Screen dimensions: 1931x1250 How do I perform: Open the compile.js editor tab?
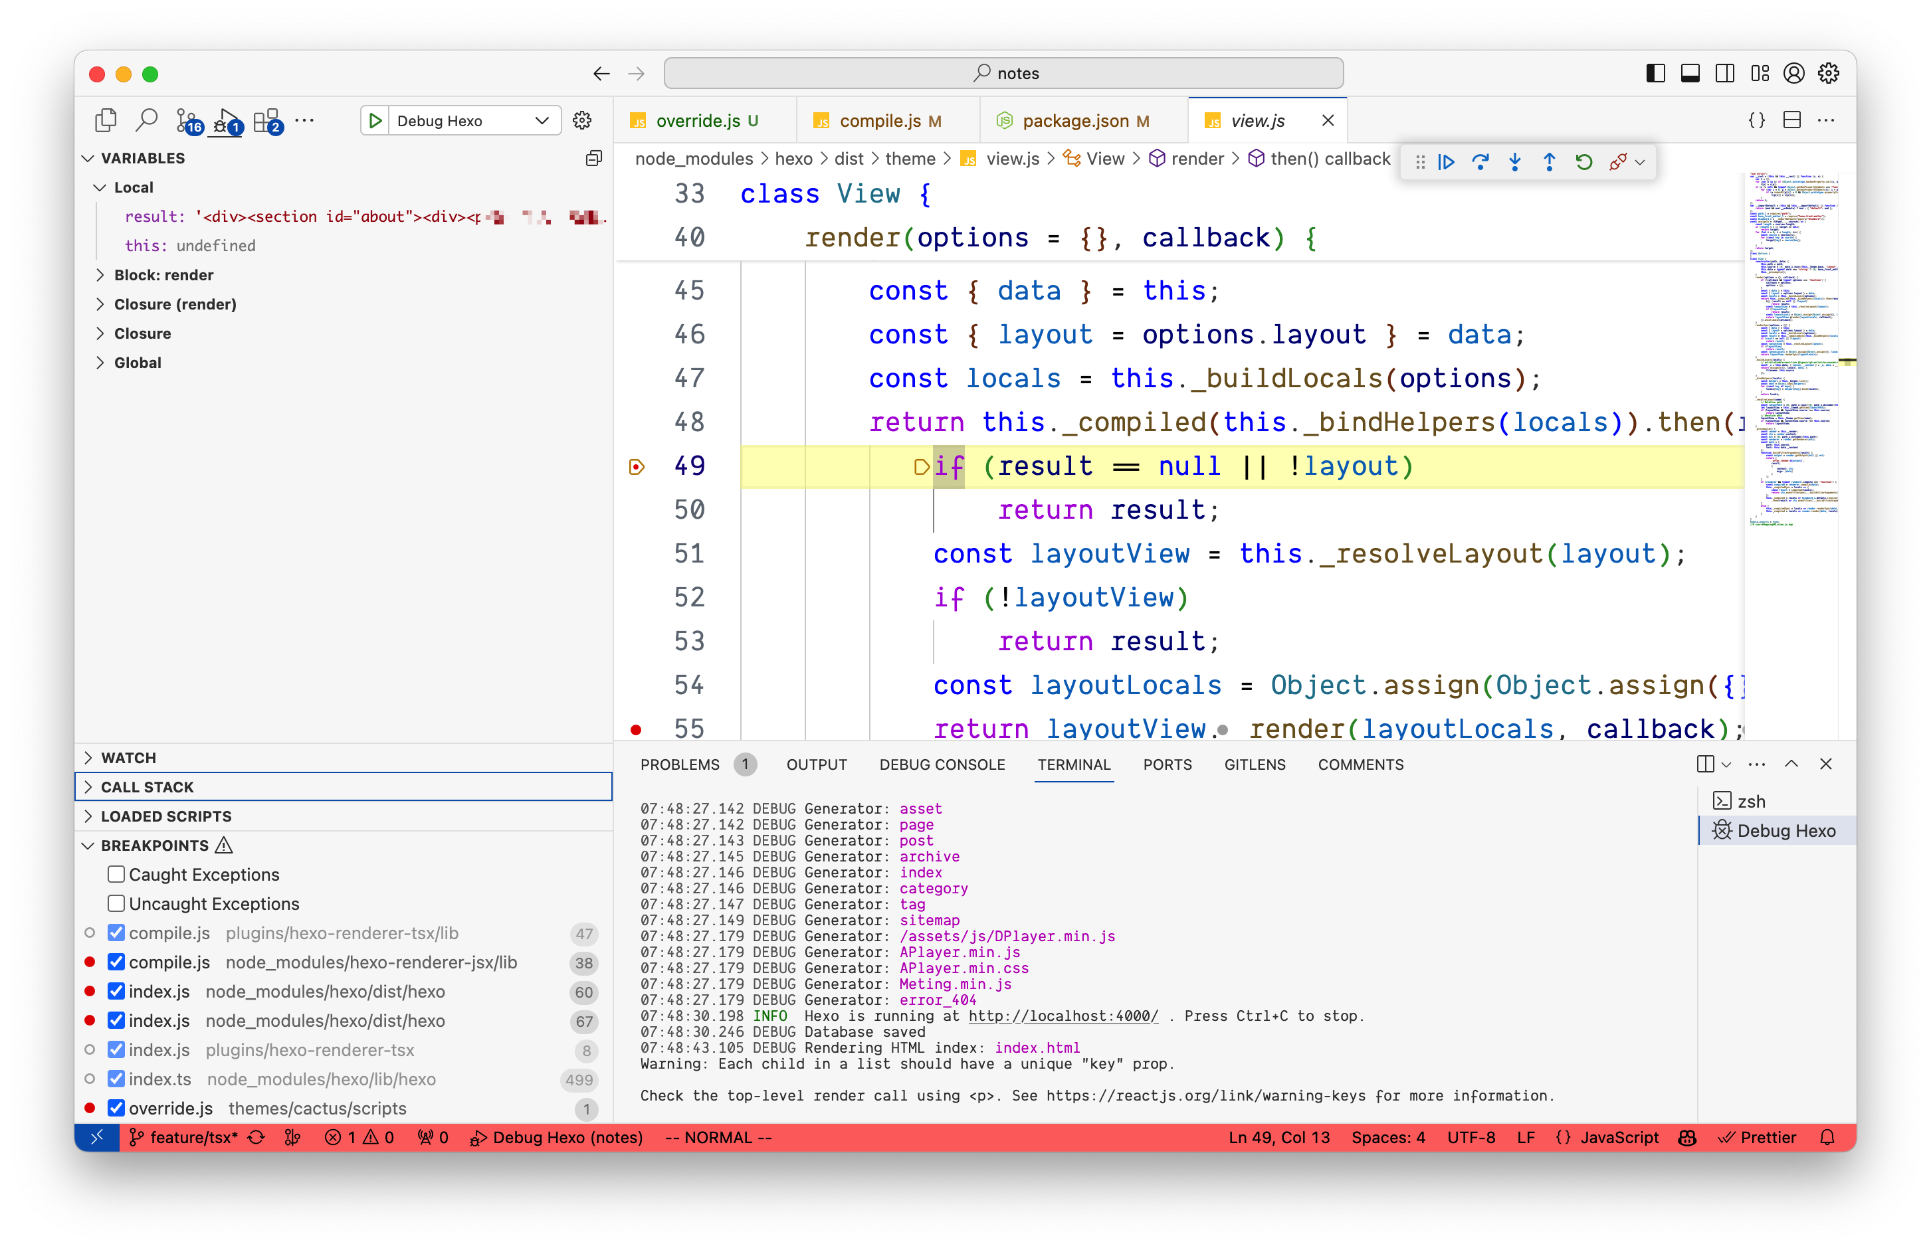[880, 121]
